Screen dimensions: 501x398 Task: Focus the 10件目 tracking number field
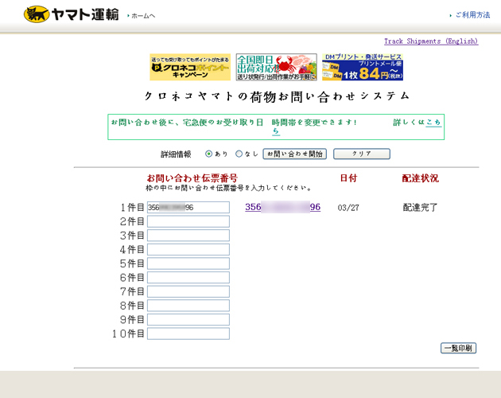[x=188, y=334]
